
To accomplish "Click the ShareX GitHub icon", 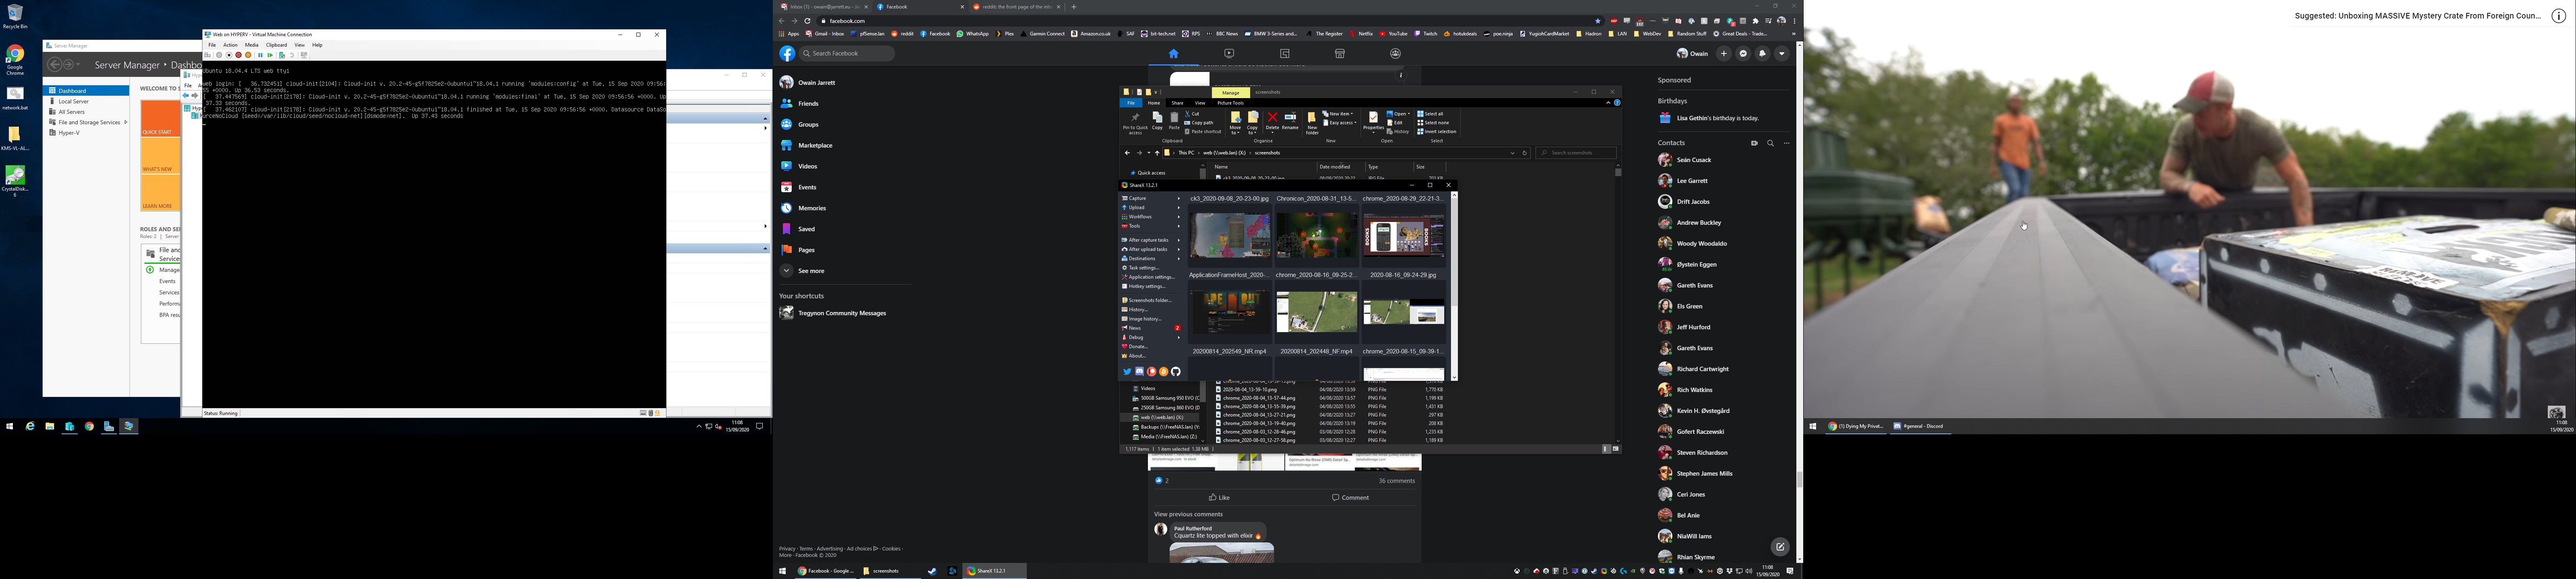I will point(1176,372).
